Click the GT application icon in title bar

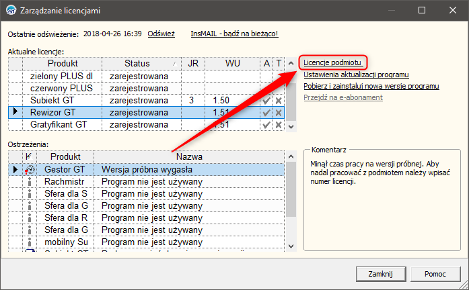coord(11,11)
